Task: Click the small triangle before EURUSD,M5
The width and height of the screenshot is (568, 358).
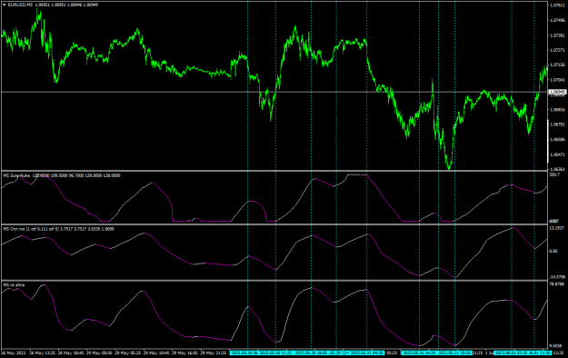Action: pos(5,5)
